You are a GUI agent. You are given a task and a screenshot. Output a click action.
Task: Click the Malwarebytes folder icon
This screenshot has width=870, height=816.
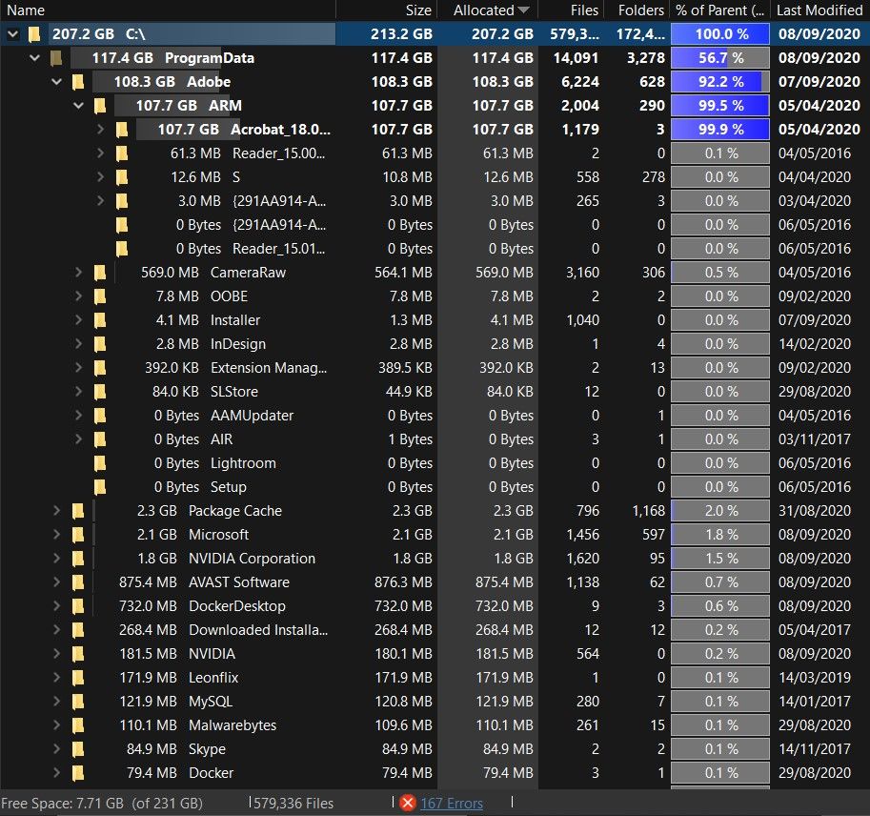(78, 725)
